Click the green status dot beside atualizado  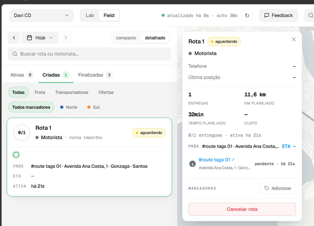(x=163, y=15)
